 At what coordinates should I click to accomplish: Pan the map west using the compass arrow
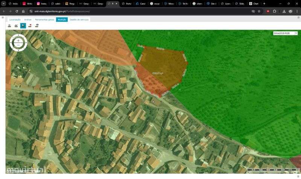tap(11, 43)
